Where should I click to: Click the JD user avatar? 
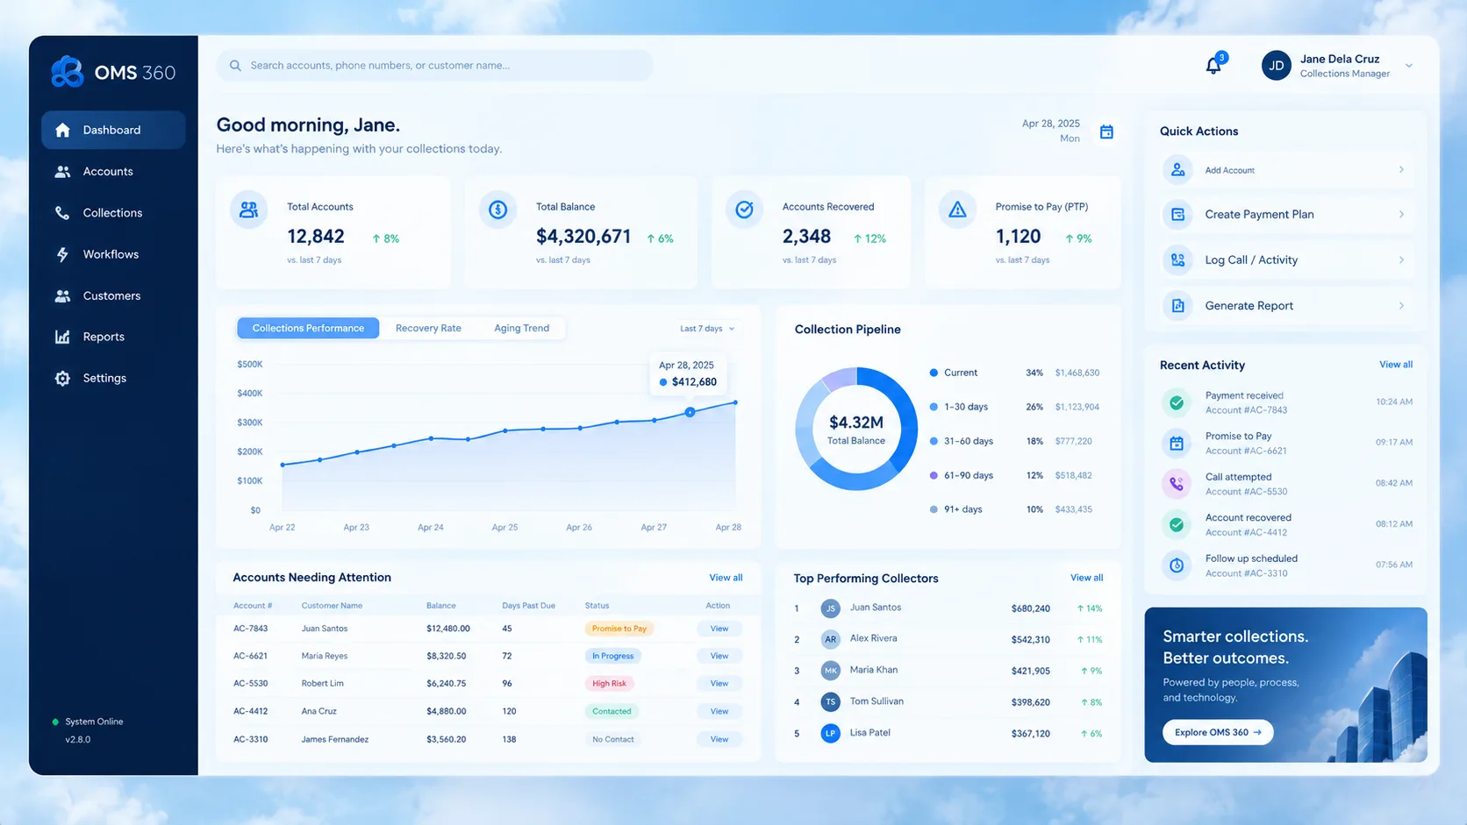coord(1276,66)
